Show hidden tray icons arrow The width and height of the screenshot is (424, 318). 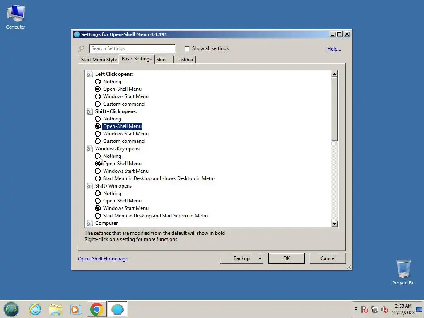(x=356, y=308)
